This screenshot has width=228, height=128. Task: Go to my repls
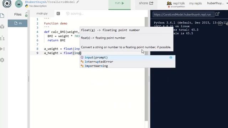(195, 3)
